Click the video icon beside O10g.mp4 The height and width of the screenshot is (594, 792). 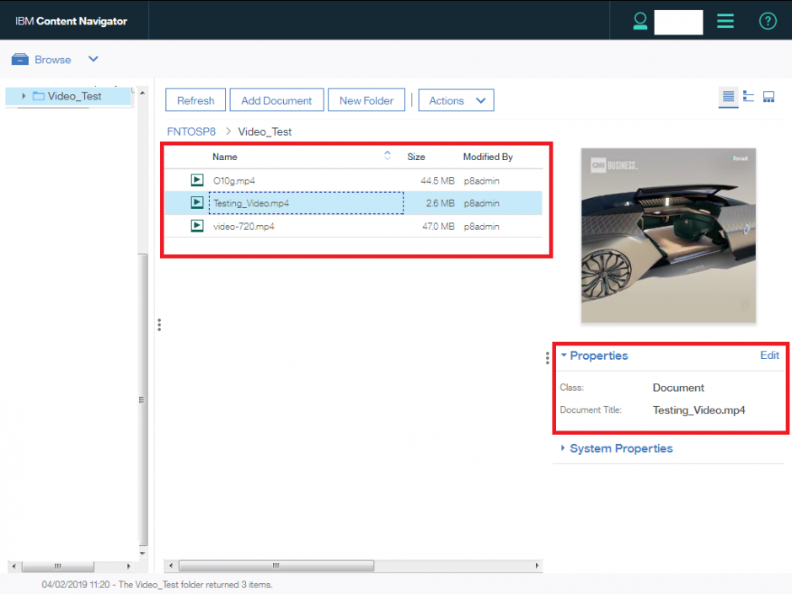point(196,179)
